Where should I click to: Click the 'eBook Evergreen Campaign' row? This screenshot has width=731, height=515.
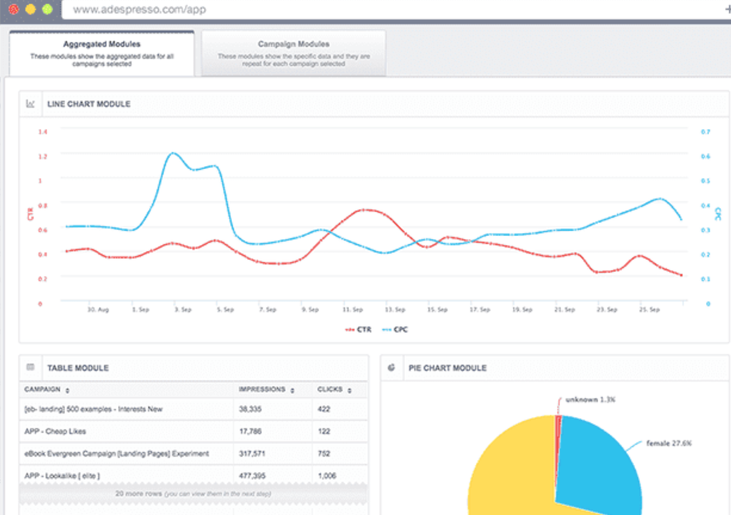193,454
